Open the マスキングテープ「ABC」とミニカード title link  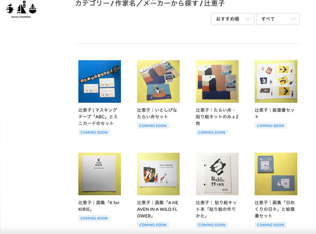pos(99,117)
